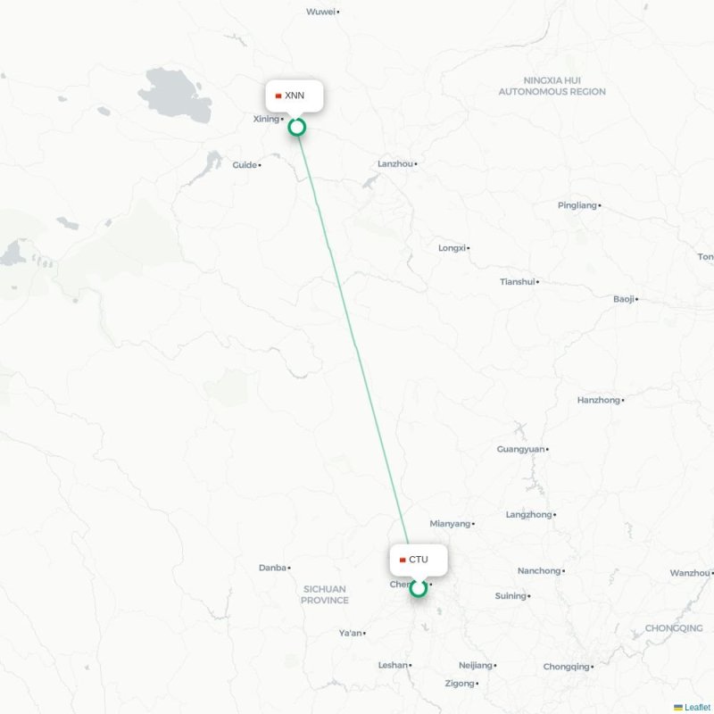Click the Chongqing city dot label
Screen dimensions: 714x714
pos(566,667)
